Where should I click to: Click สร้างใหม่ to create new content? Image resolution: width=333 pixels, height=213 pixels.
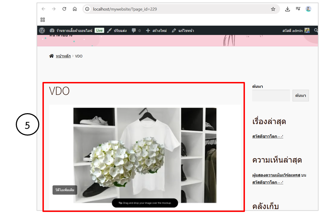156,30
